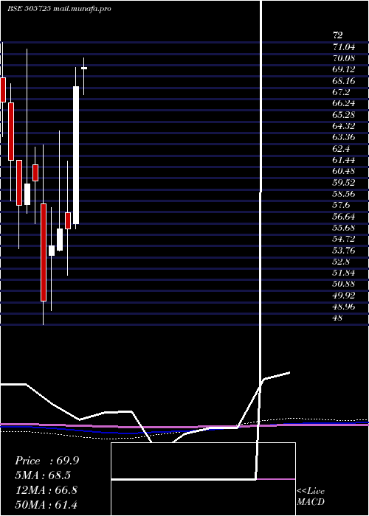The image size is (369, 516).
Task: Click the <<Live MACD label
Action: (311, 497)
